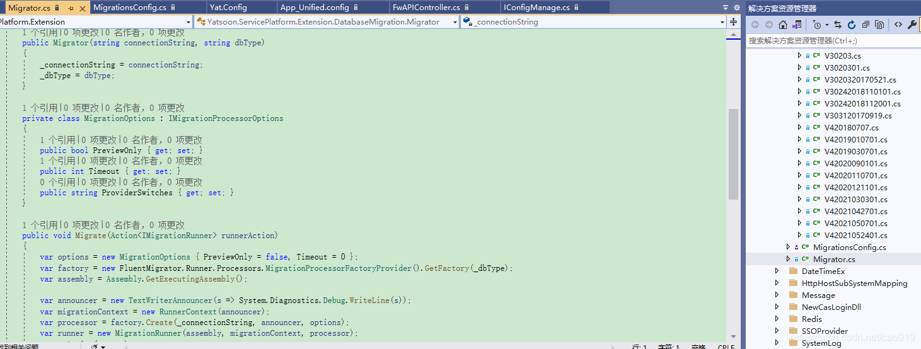
Task: Expand the Message folder
Action: click(777, 295)
